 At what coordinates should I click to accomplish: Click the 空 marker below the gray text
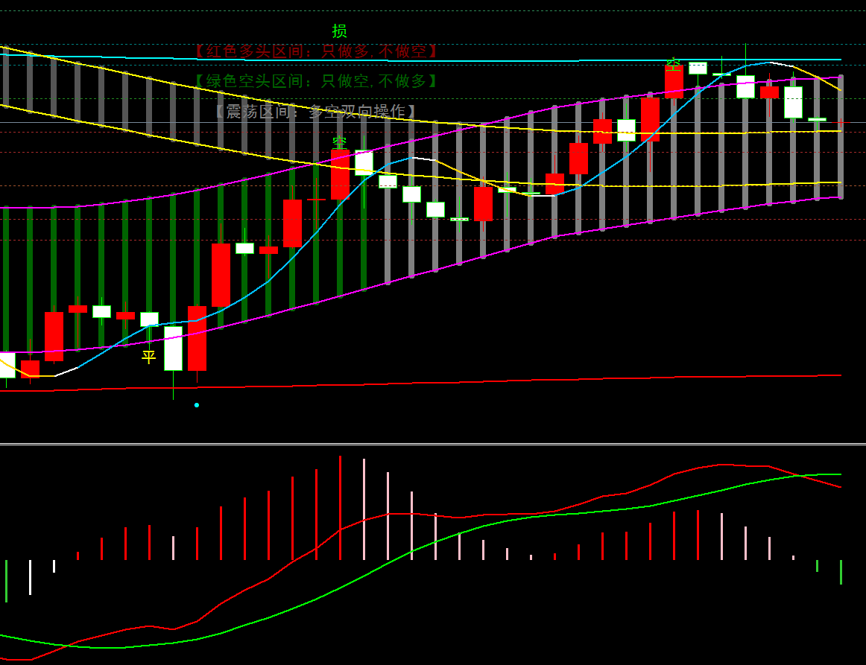[339, 141]
